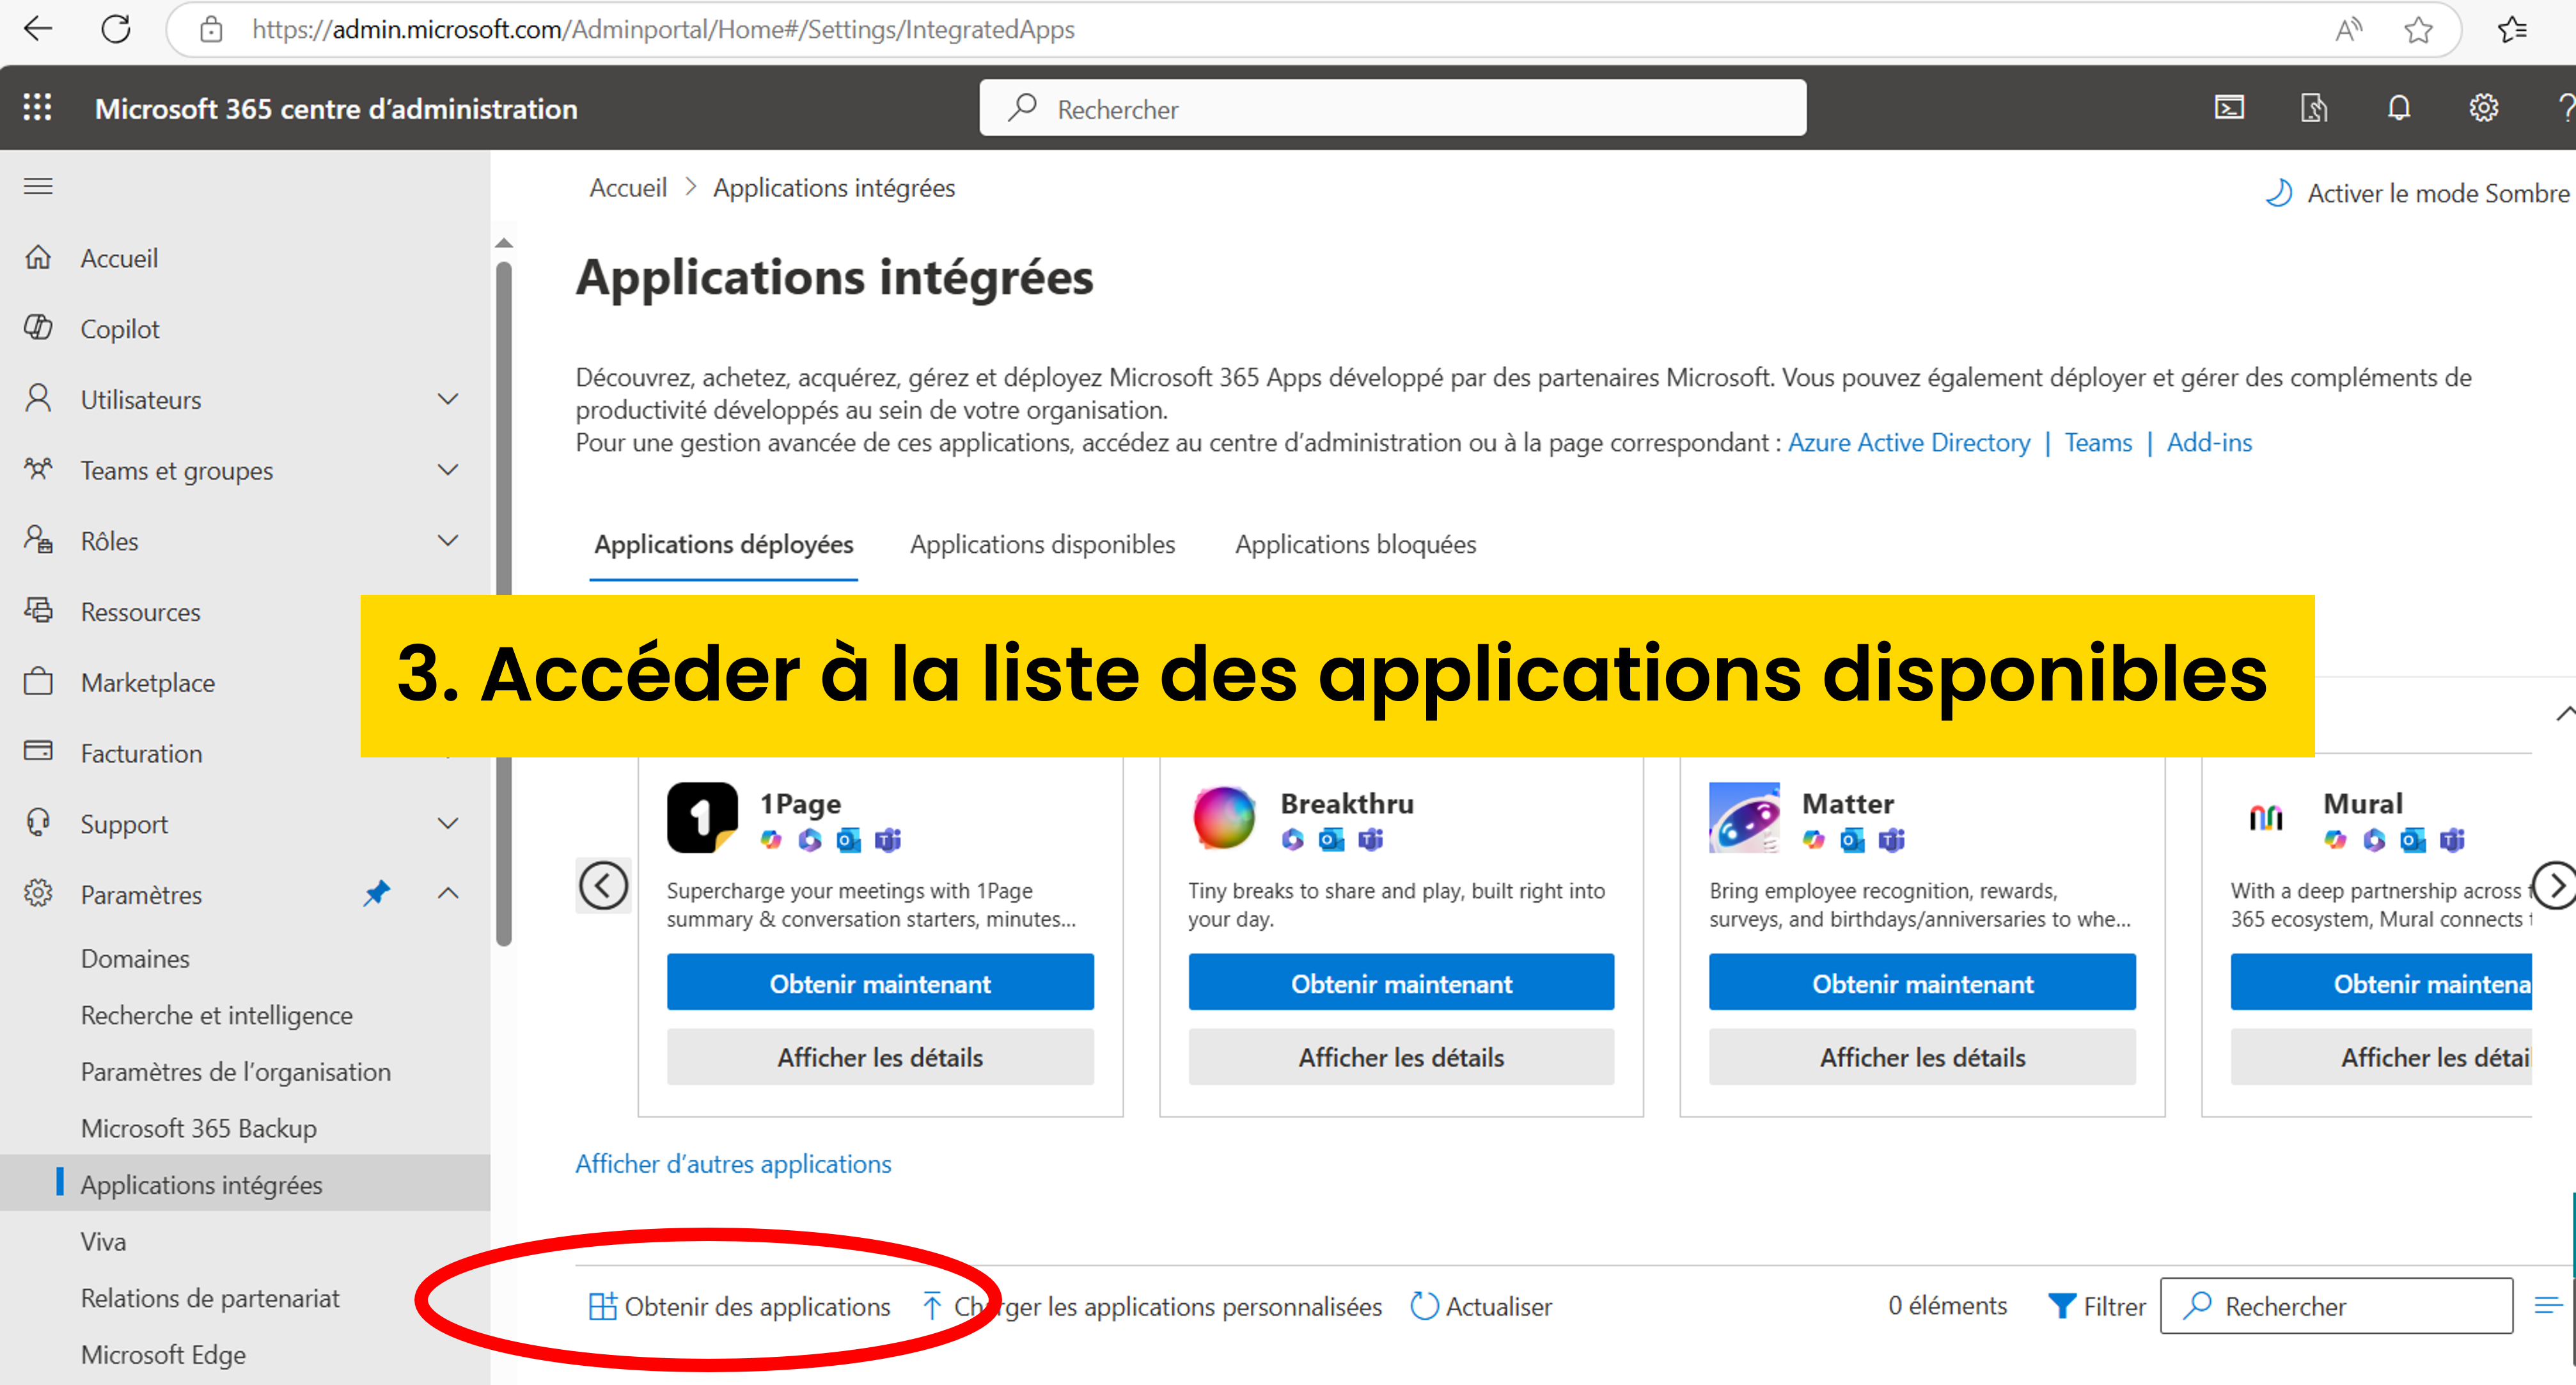Switch to Applications disponibles tab
Screen dimensions: 2576x1385
1042,544
